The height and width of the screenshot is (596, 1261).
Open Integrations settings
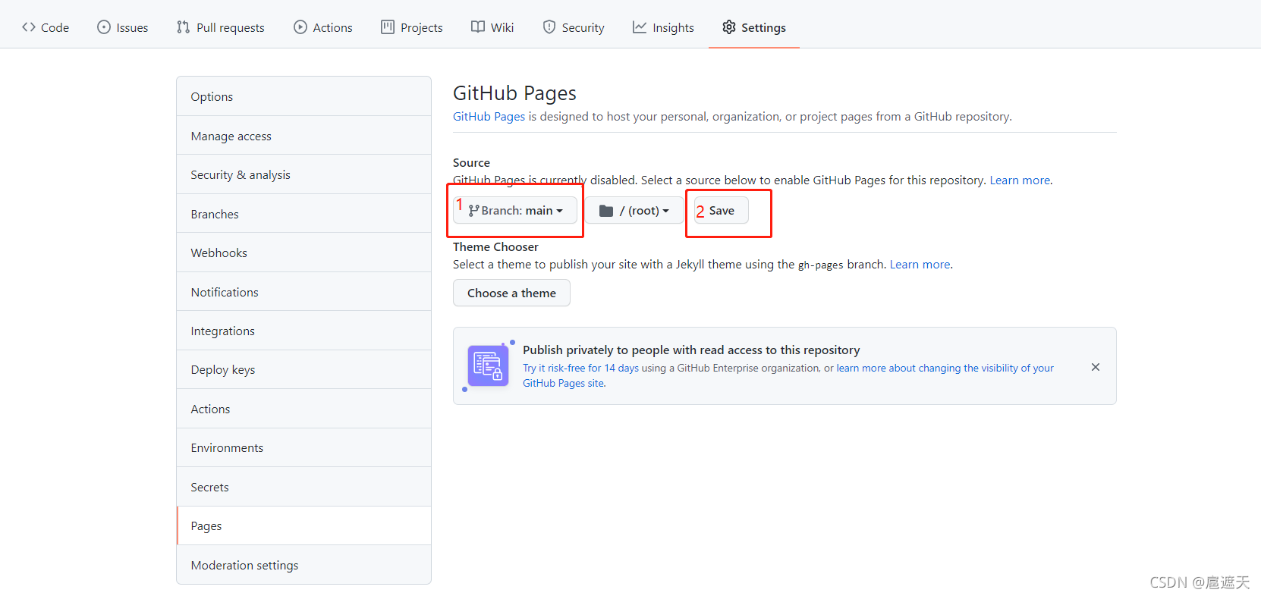pos(303,331)
